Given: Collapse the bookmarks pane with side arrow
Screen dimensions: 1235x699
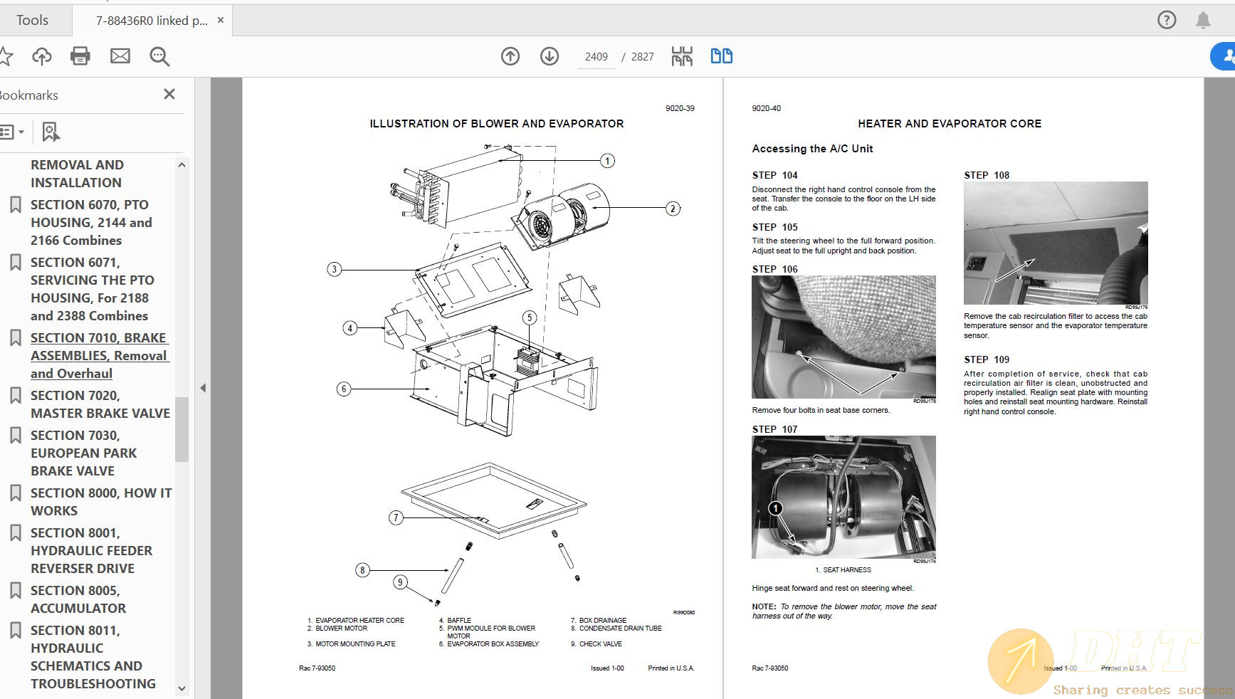Looking at the screenshot, I should [203, 388].
